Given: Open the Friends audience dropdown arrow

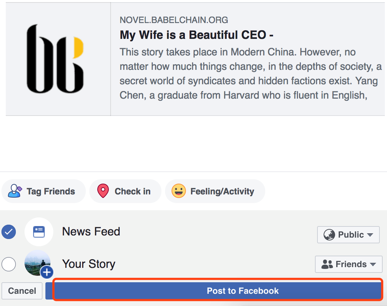Looking at the screenshot, I should [x=373, y=265].
